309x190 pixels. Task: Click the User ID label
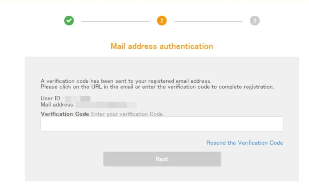[x=52, y=98]
